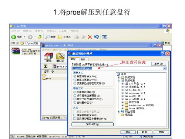Click the Move To toolbar icon

(x=77, y=37)
